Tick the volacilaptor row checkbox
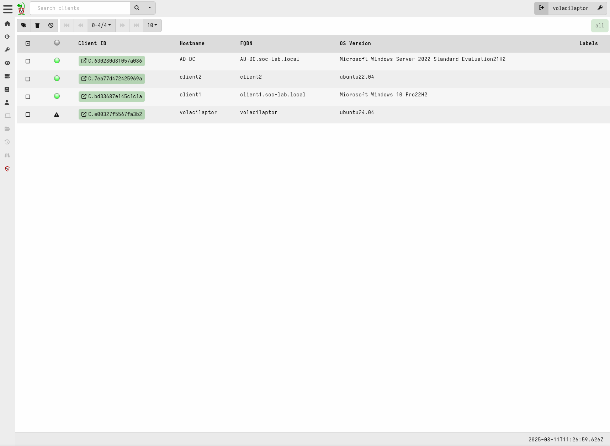This screenshot has height=446, width=610. 28,115
